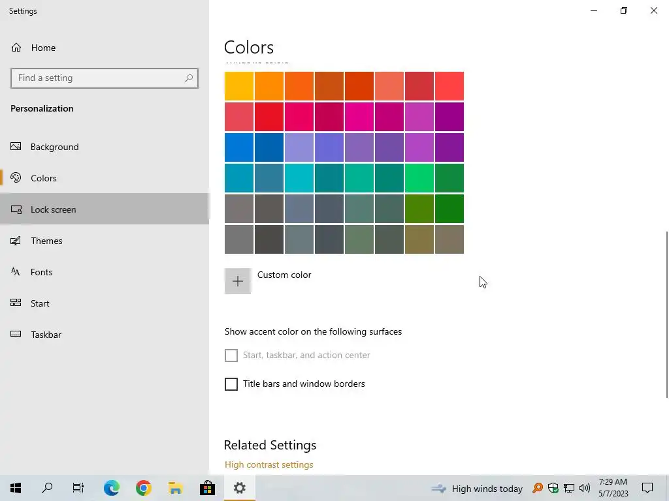The image size is (669, 501).
Task: Click the volume speaker tray icon
Action: pos(585,488)
